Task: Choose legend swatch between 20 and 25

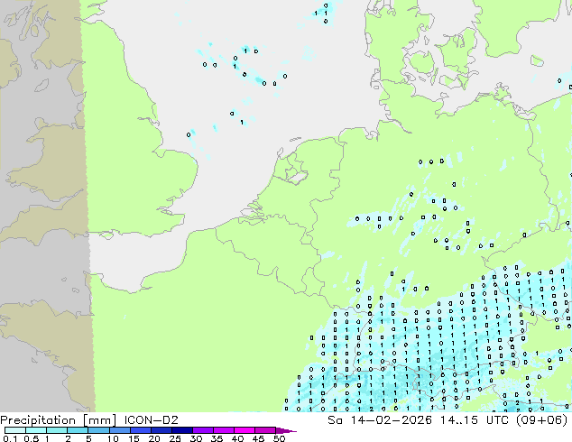Action: (x=161, y=430)
